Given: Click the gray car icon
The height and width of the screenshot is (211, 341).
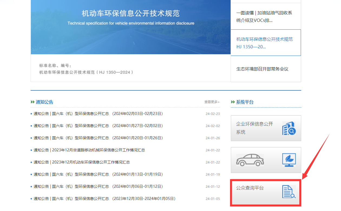Looking at the screenshot, I should pyautogui.click(x=250, y=160).
